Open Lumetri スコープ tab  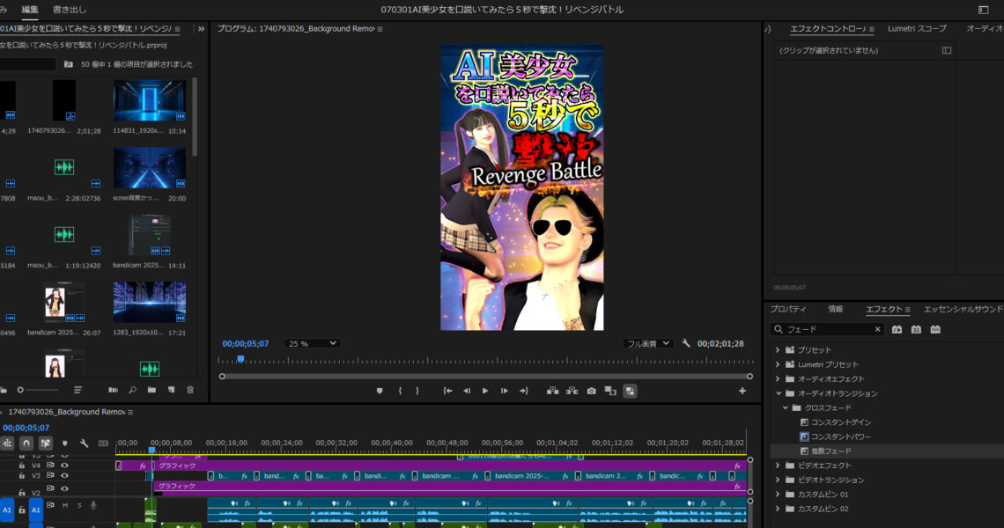[x=917, y=29]
